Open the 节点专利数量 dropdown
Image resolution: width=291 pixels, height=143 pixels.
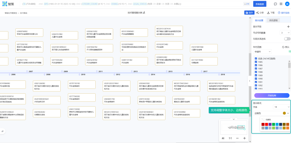285,33
